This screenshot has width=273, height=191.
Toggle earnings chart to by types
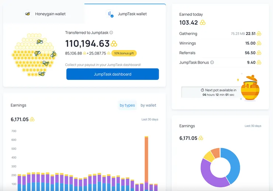pyautogui.click(x=127, y=105)
